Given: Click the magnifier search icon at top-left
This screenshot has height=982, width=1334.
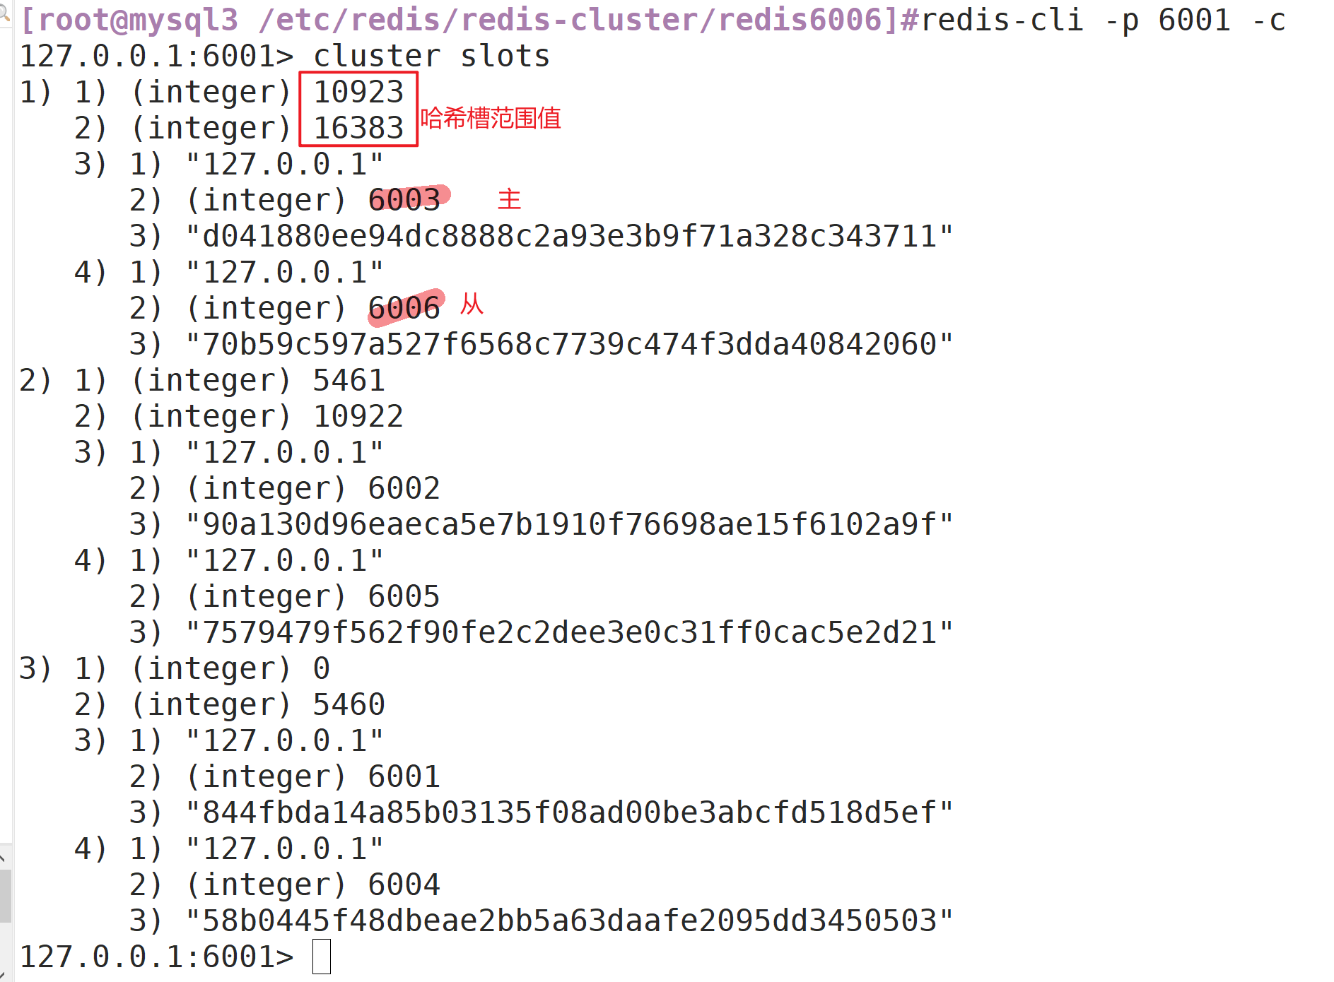Looking at the screenshot, I should 4,11.
